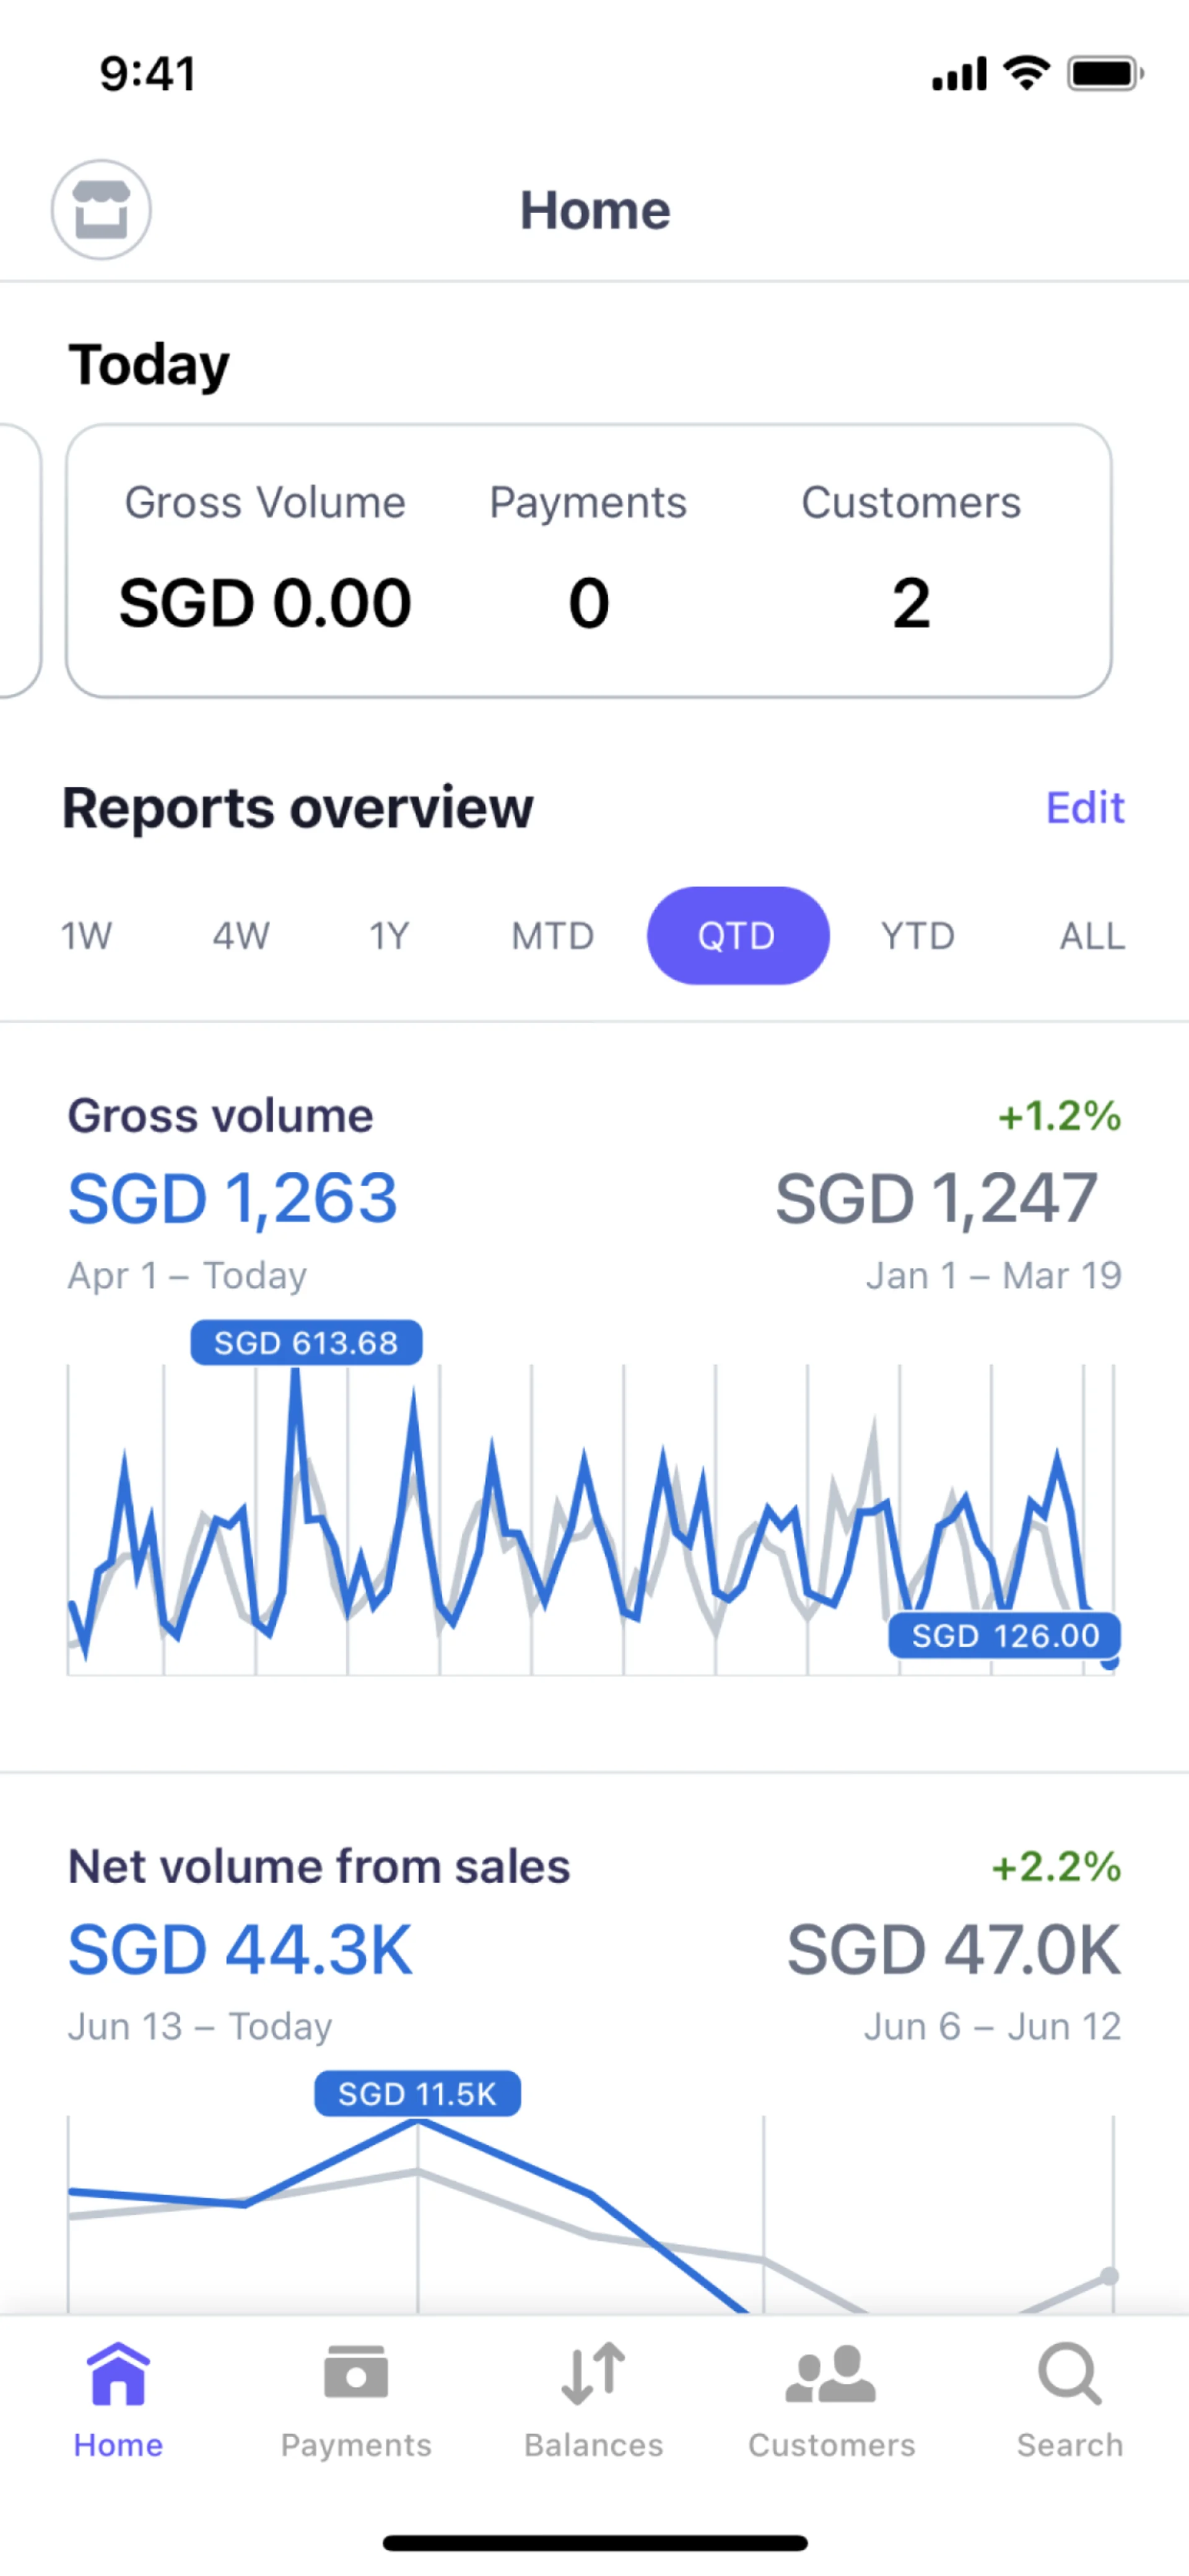The height and width of the screenshot is (2576, 1189).
Task: Choose the MTD range filter
Action: pyautogui.click(x=552, y=936)
